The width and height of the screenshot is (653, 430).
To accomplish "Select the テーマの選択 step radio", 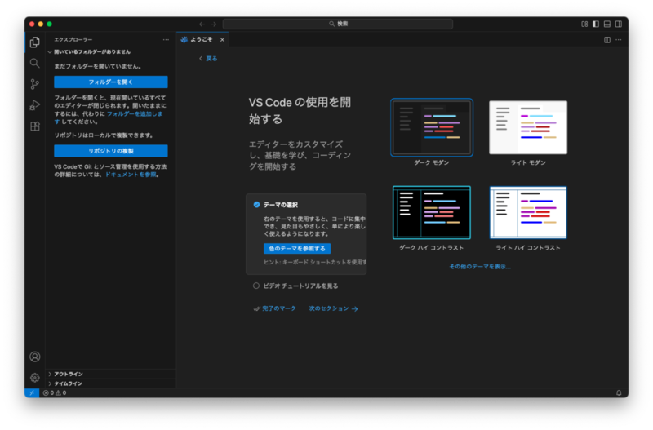I will tap(256, 204).
